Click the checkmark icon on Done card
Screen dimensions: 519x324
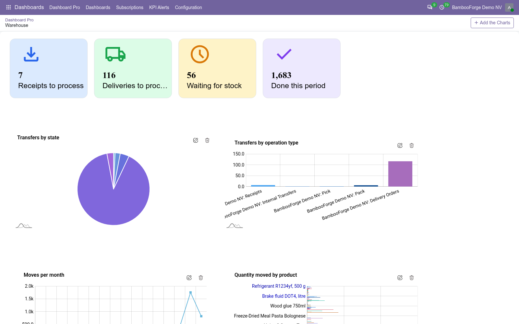click(284, 54)
